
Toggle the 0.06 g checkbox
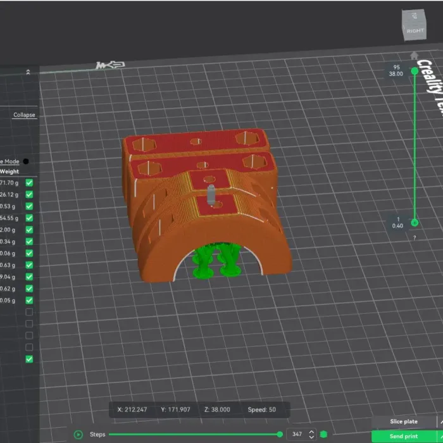pyautogui.click(x=29, y=253)
